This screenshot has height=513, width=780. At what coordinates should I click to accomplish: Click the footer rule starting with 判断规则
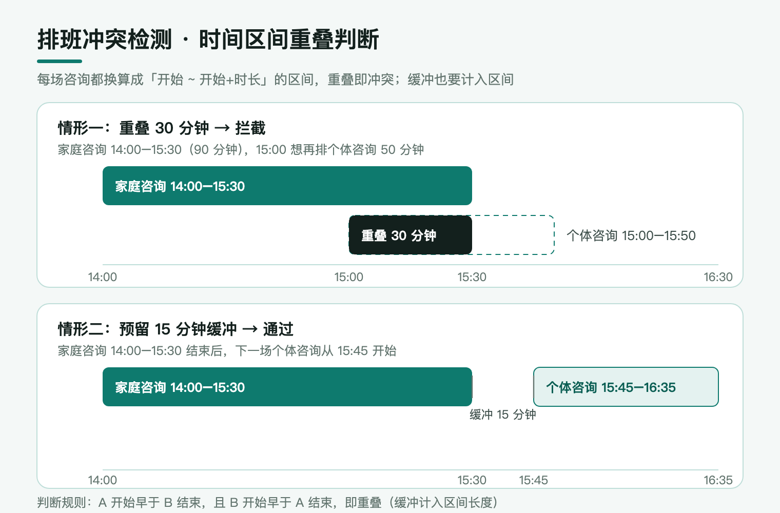pyautogui.click(x=267, y=503)
